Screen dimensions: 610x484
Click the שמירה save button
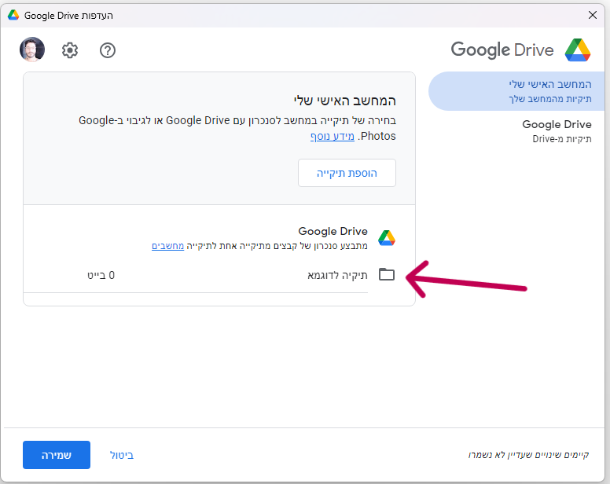(57, 455)
